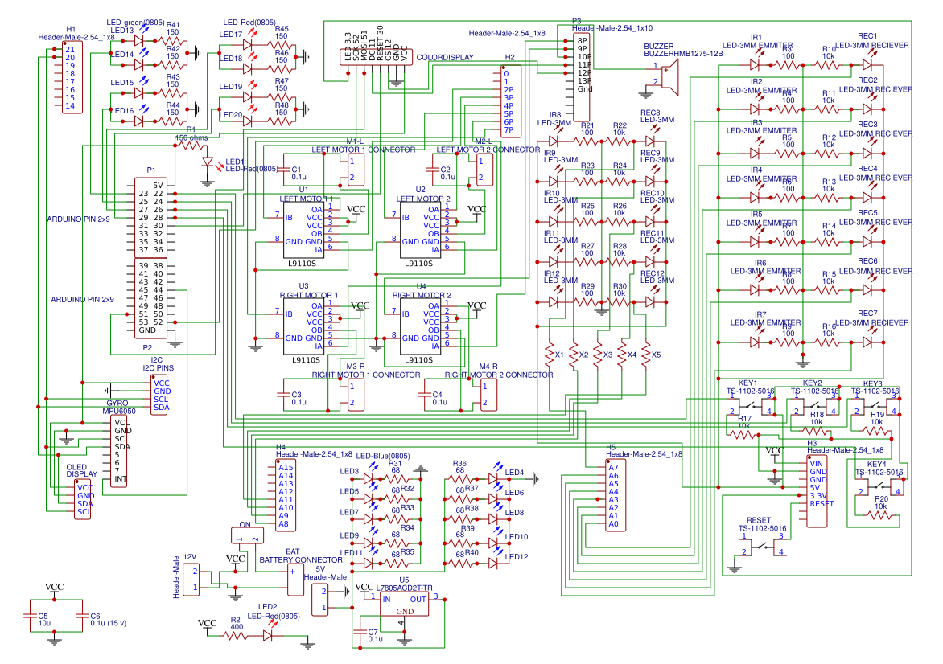Select the C4 capacitor symbol
943x664 pixels.
424,395
